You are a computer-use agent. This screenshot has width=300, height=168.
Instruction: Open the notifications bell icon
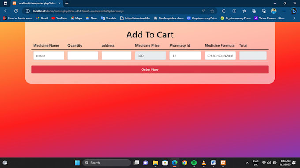click(294, 163)
